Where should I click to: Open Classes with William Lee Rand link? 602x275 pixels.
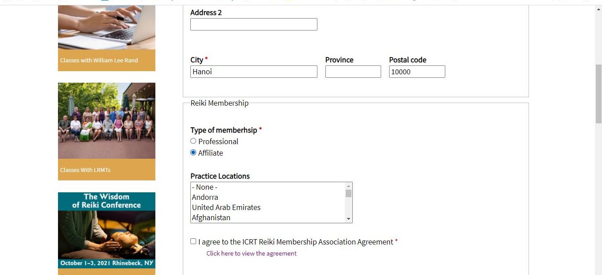click(99, 60)
